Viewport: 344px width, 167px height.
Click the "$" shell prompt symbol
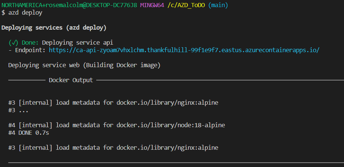pyautogui.click(x=3, y=13)
